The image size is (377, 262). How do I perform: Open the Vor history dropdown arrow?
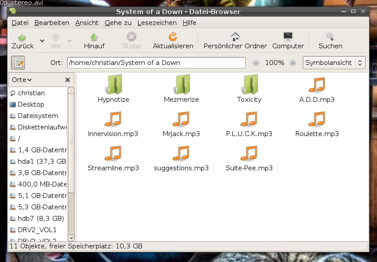click(x=70, y=40)
